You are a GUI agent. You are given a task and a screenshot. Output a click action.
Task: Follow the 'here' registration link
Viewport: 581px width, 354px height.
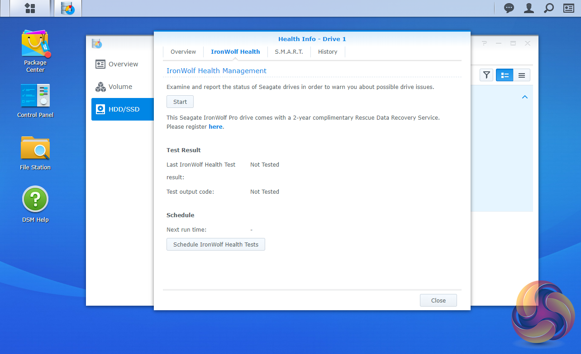click(x=215, y=127)
